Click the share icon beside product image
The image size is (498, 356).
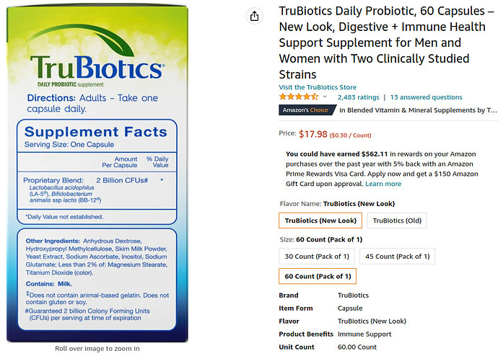coord(254,16)
